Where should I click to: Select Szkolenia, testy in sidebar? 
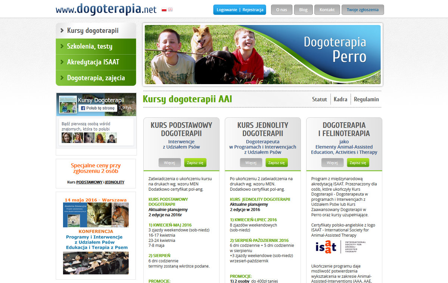[x=96, y=46]
